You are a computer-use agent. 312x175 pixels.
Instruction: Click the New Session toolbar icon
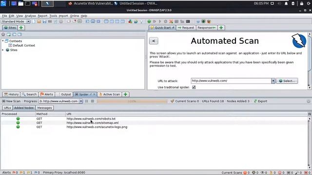pyautogui.click(x=34, y=21)
